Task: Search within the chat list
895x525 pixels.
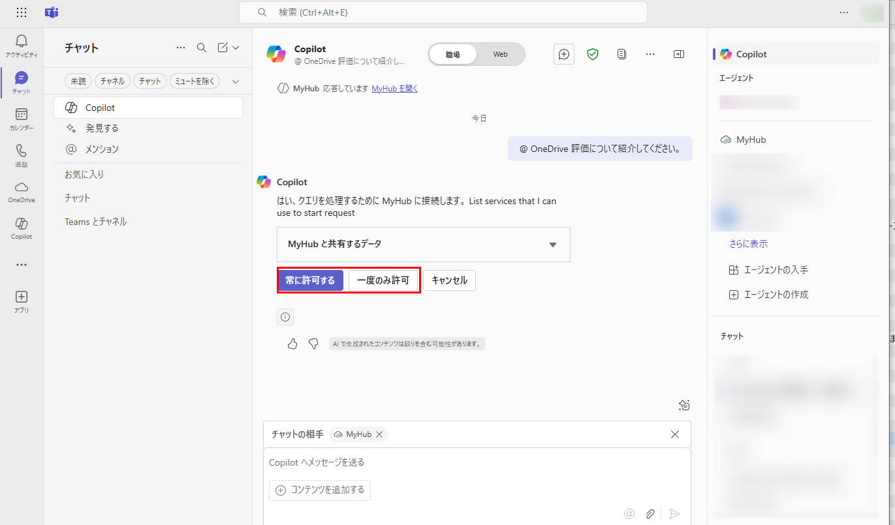Action: point(202,48)
